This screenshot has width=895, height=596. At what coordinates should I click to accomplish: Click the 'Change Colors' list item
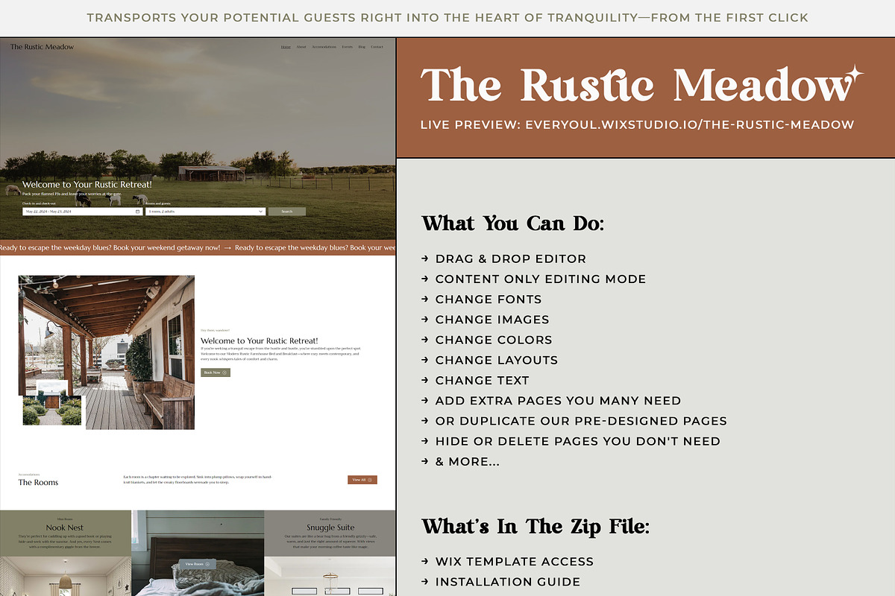[494, 340]
